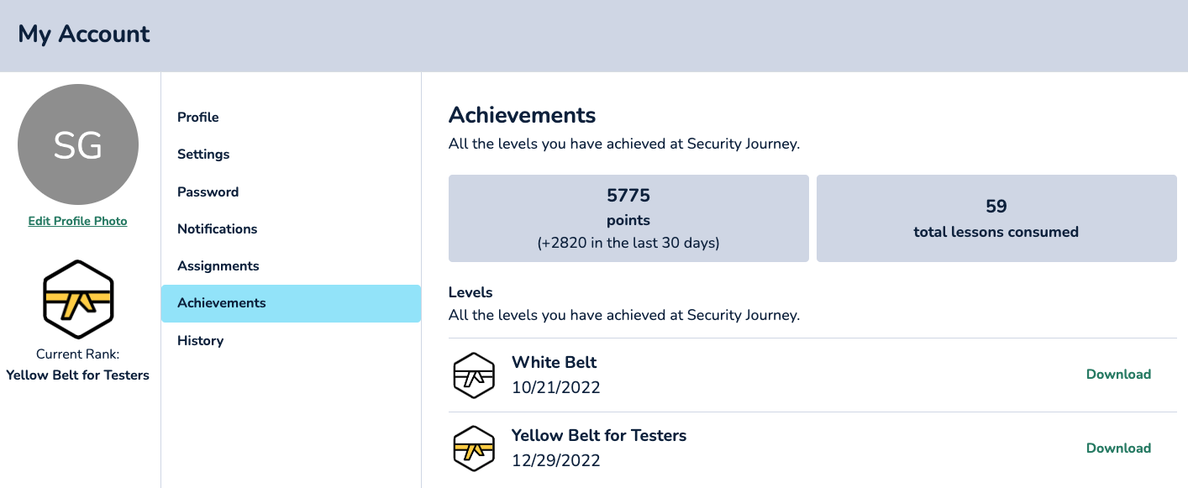
Task: Click the My Account page heading
Action: (x=84, y=34)
